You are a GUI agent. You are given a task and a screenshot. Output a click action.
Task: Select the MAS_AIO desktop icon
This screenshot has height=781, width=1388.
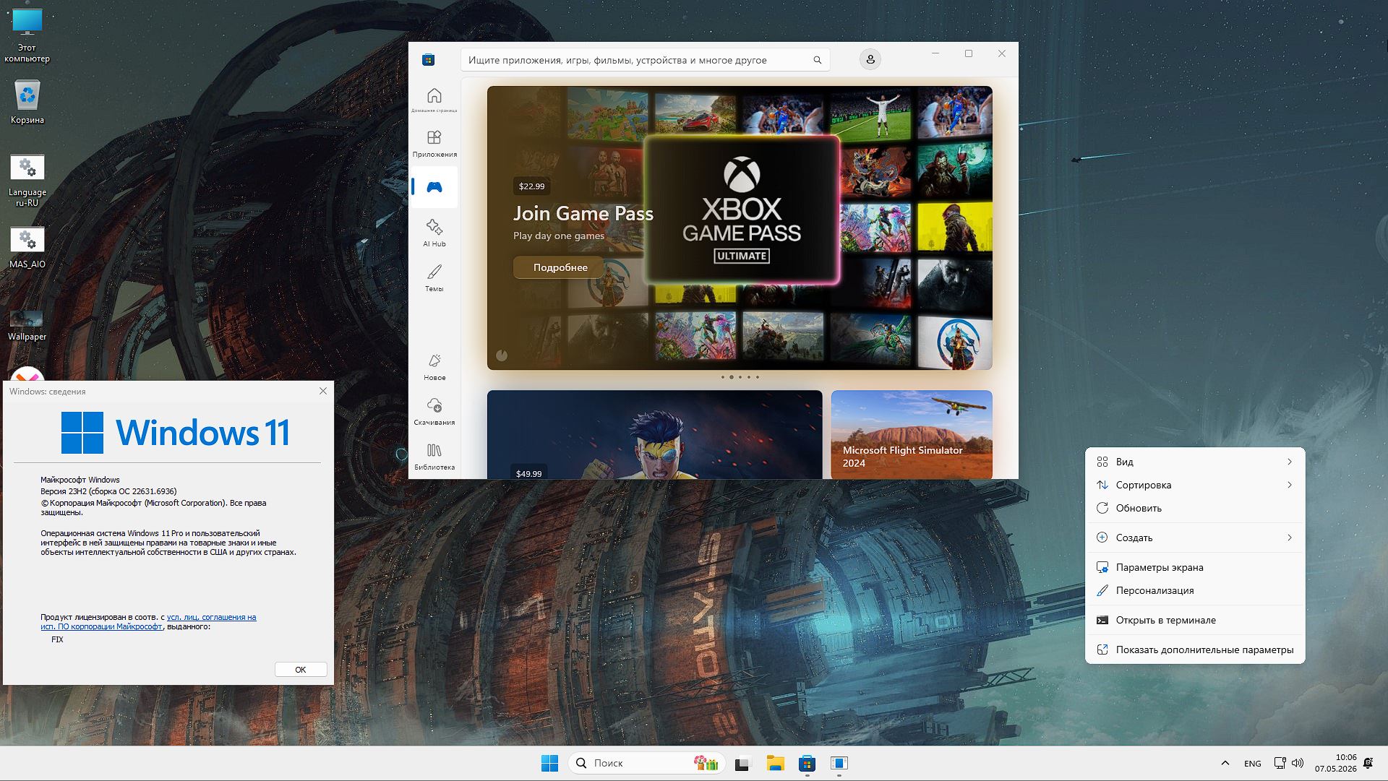click(x=27, y=248)
